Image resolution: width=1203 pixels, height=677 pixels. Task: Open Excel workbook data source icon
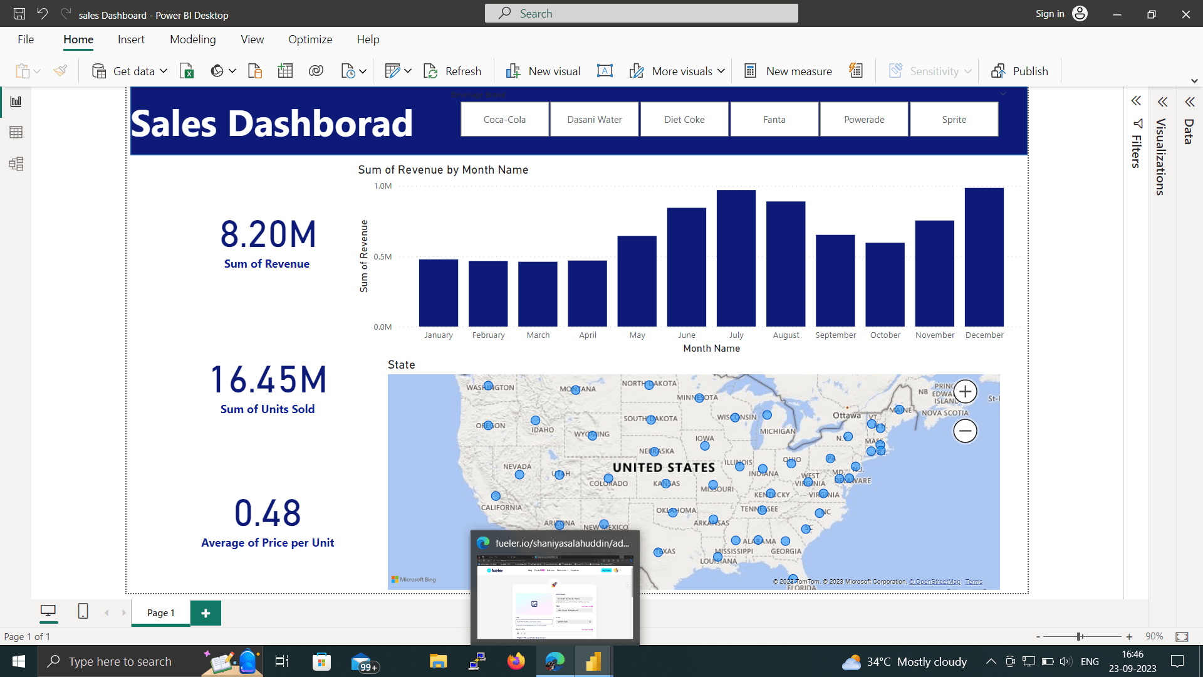click(x=187, y=71)
